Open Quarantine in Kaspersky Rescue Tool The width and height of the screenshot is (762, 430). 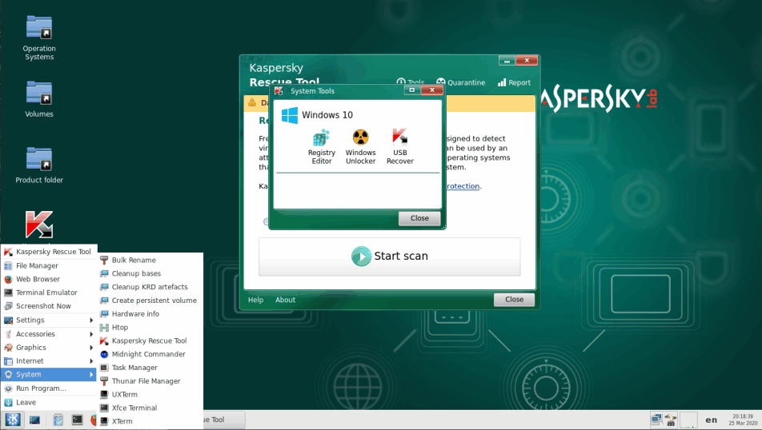point(461,82)
